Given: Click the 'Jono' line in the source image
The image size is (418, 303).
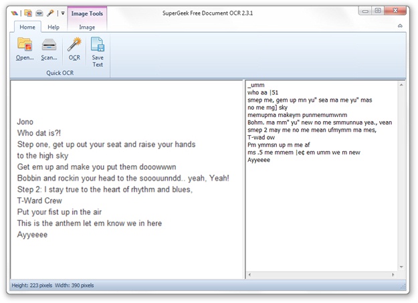Looking at the screenshot, I should pyautogui.click(x=25, y=122).
